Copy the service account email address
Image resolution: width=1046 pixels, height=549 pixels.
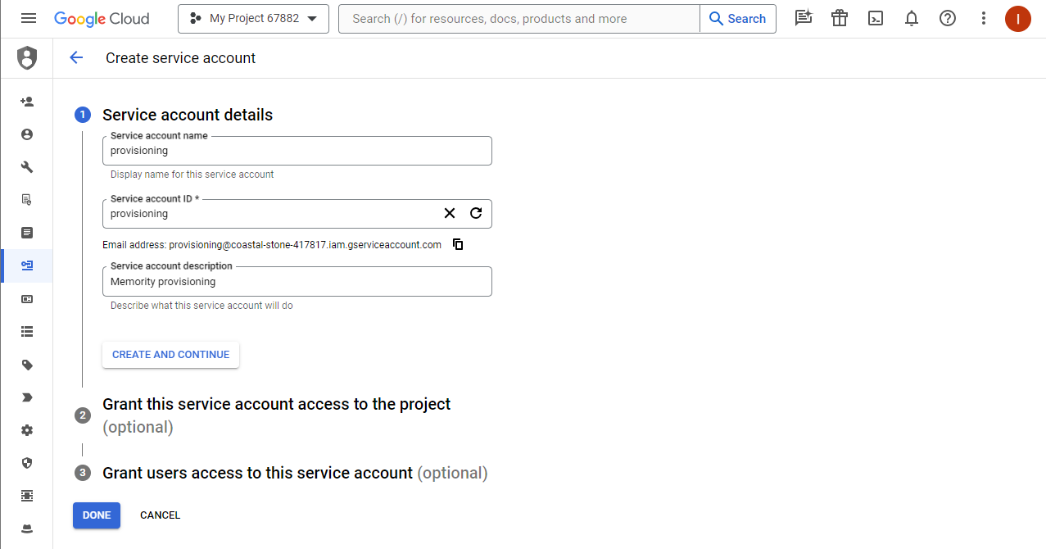pyautogui.click(x=458, y=244)
